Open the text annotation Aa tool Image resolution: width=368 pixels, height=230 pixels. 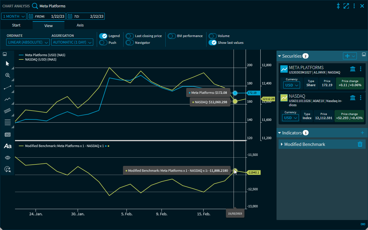pyautogui.click(x=8, y=146)
